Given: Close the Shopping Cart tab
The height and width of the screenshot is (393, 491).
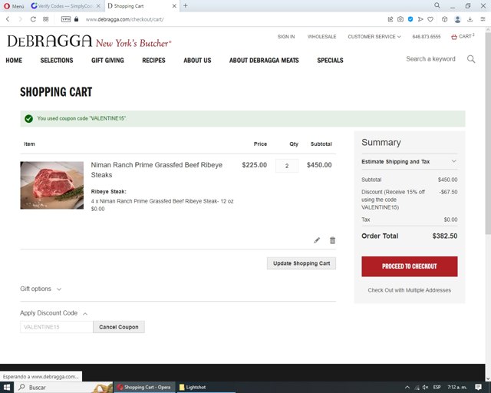Looking at the screenshot, I should pos(174,6).
